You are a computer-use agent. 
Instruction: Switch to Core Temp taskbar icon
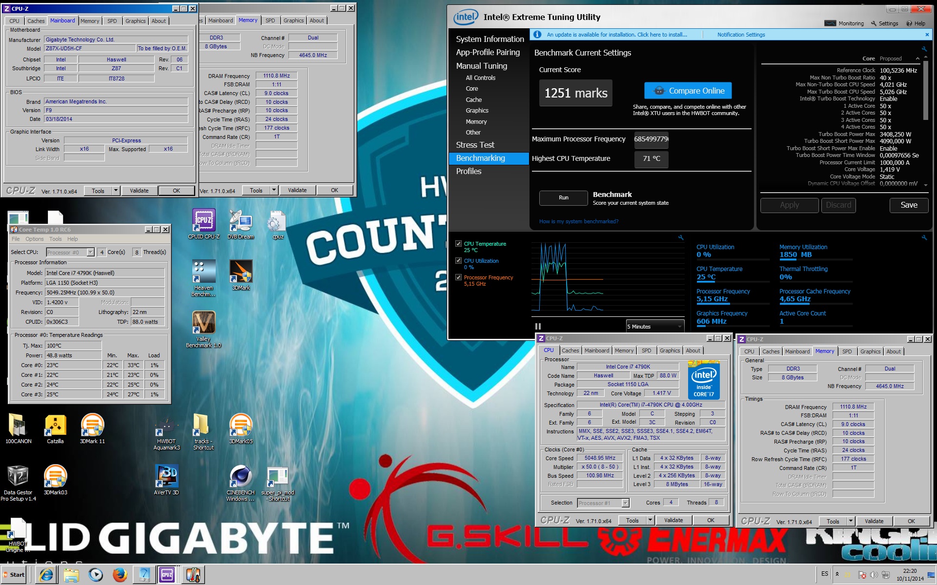[193, 575]
